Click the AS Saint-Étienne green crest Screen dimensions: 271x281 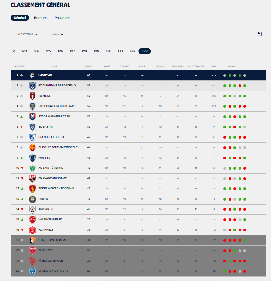(x=32, y=168)
